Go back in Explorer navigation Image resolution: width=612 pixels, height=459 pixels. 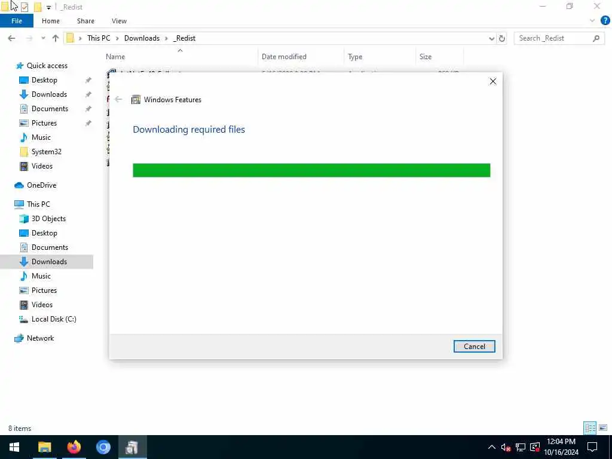pyautogui.click(x=12, y=38)
